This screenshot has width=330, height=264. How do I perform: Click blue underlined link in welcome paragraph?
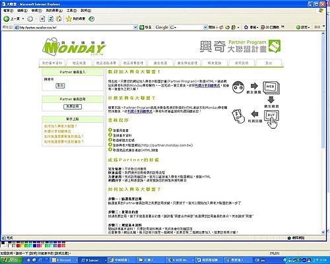(207, 85)
